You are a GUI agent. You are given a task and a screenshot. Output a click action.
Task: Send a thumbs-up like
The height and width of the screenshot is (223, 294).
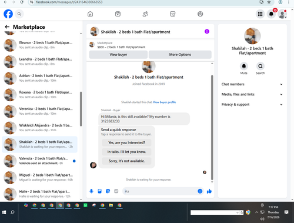pyautogui.click(x=209, y=191)
